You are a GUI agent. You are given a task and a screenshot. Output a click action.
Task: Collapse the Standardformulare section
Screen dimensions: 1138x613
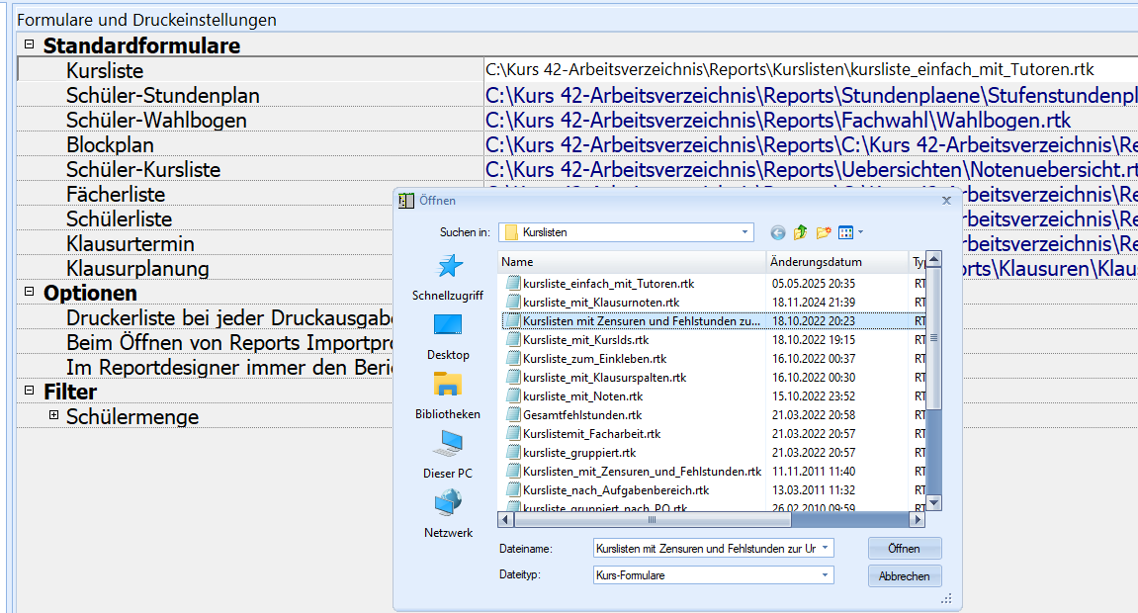pyautogui.click(x=29, y=44)
